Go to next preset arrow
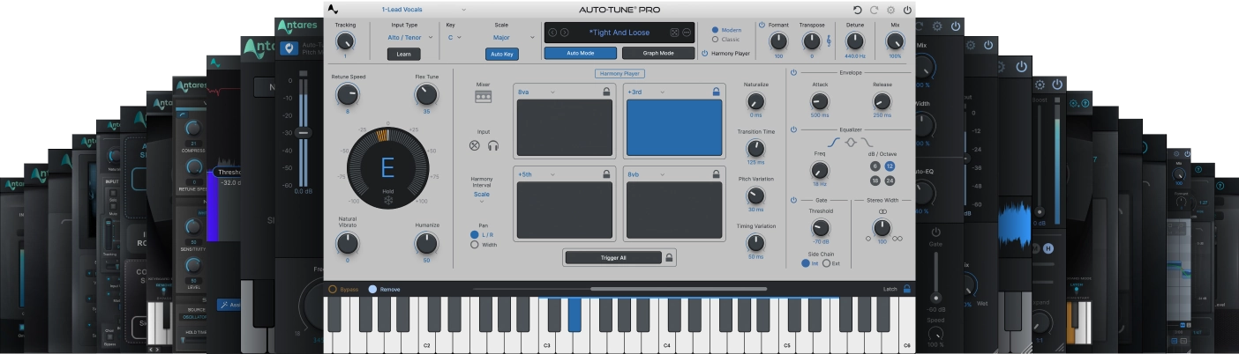The image size is (1239, 354). 566,33
